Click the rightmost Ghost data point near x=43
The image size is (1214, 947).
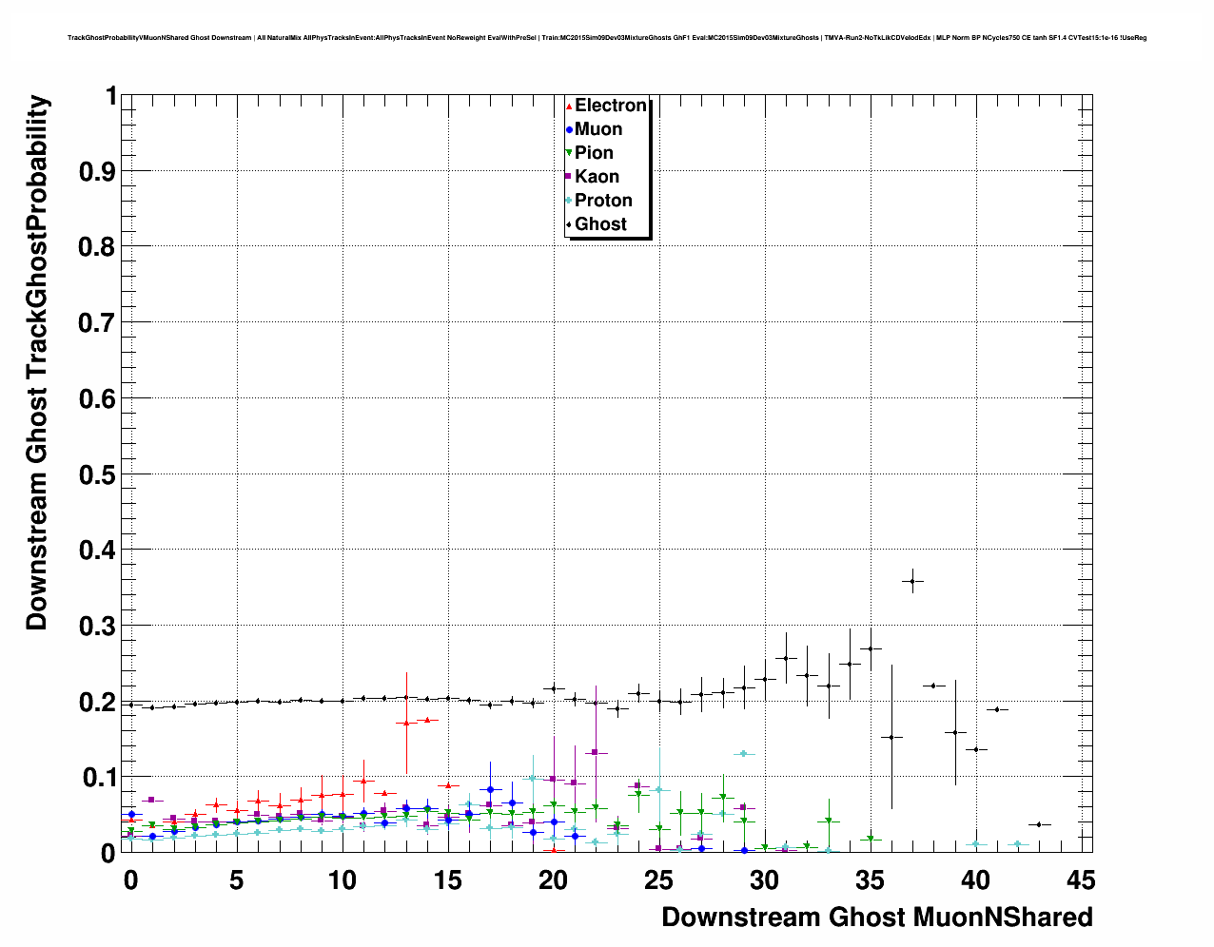click(1039, 824)
